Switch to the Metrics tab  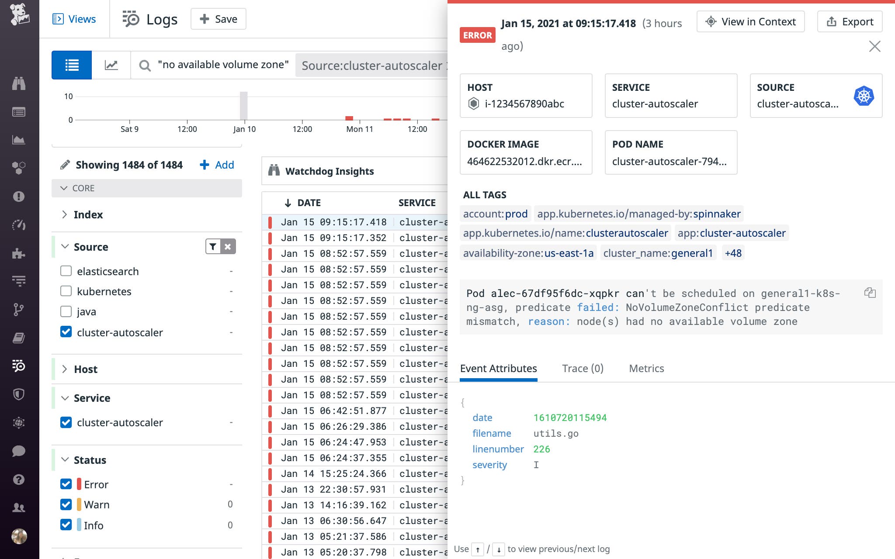click(646, 369)
